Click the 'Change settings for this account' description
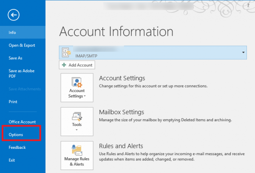The height and width of the screenshot is (173, 255). pos(153,86)
